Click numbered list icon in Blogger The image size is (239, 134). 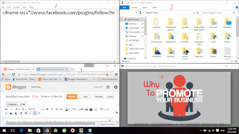(108, 109)
